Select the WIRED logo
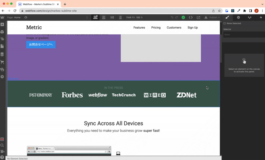The width and height of the screenshot is (265, 160). tap(155, 95)
